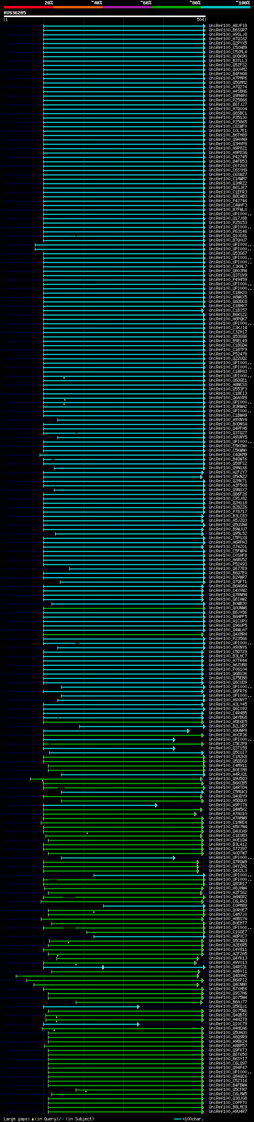The height and width of the screenshot is (1122, 254).
Task: Click UniRef100_P25866 hit name
Action: 228,100
